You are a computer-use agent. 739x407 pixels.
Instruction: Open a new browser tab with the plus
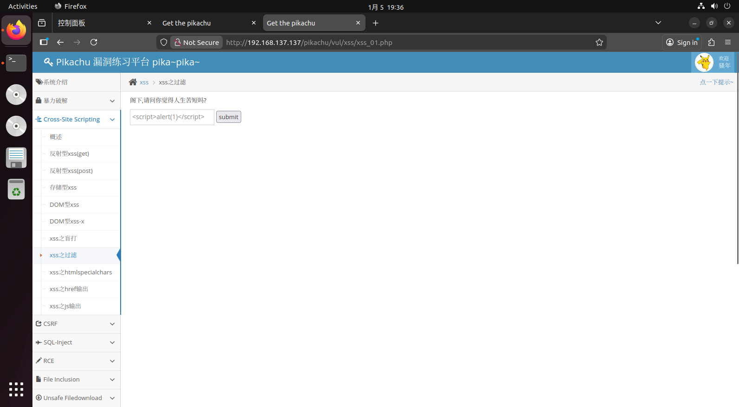(376, 23)
